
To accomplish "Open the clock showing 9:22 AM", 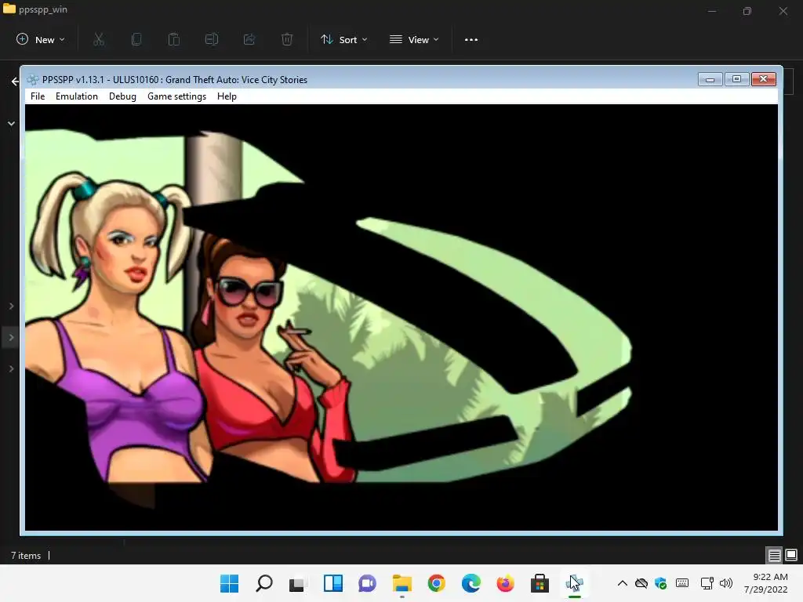I will pyautogui.click(x=765, y=583).
